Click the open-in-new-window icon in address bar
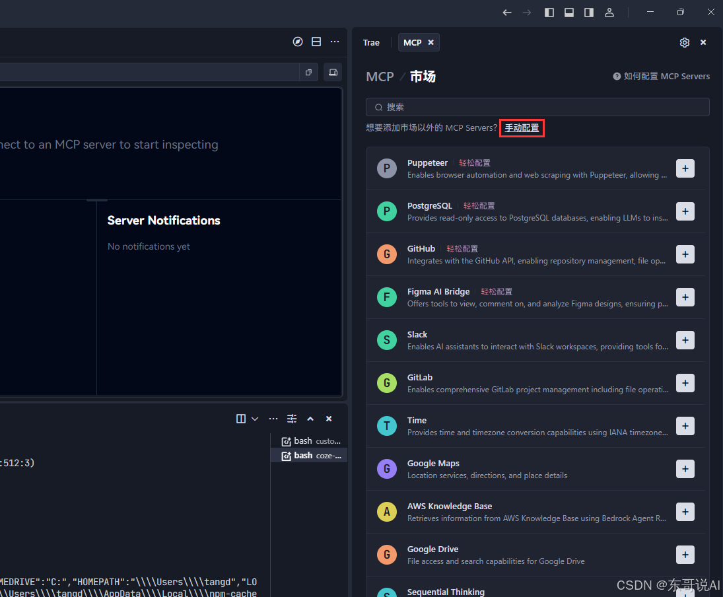 308,73
